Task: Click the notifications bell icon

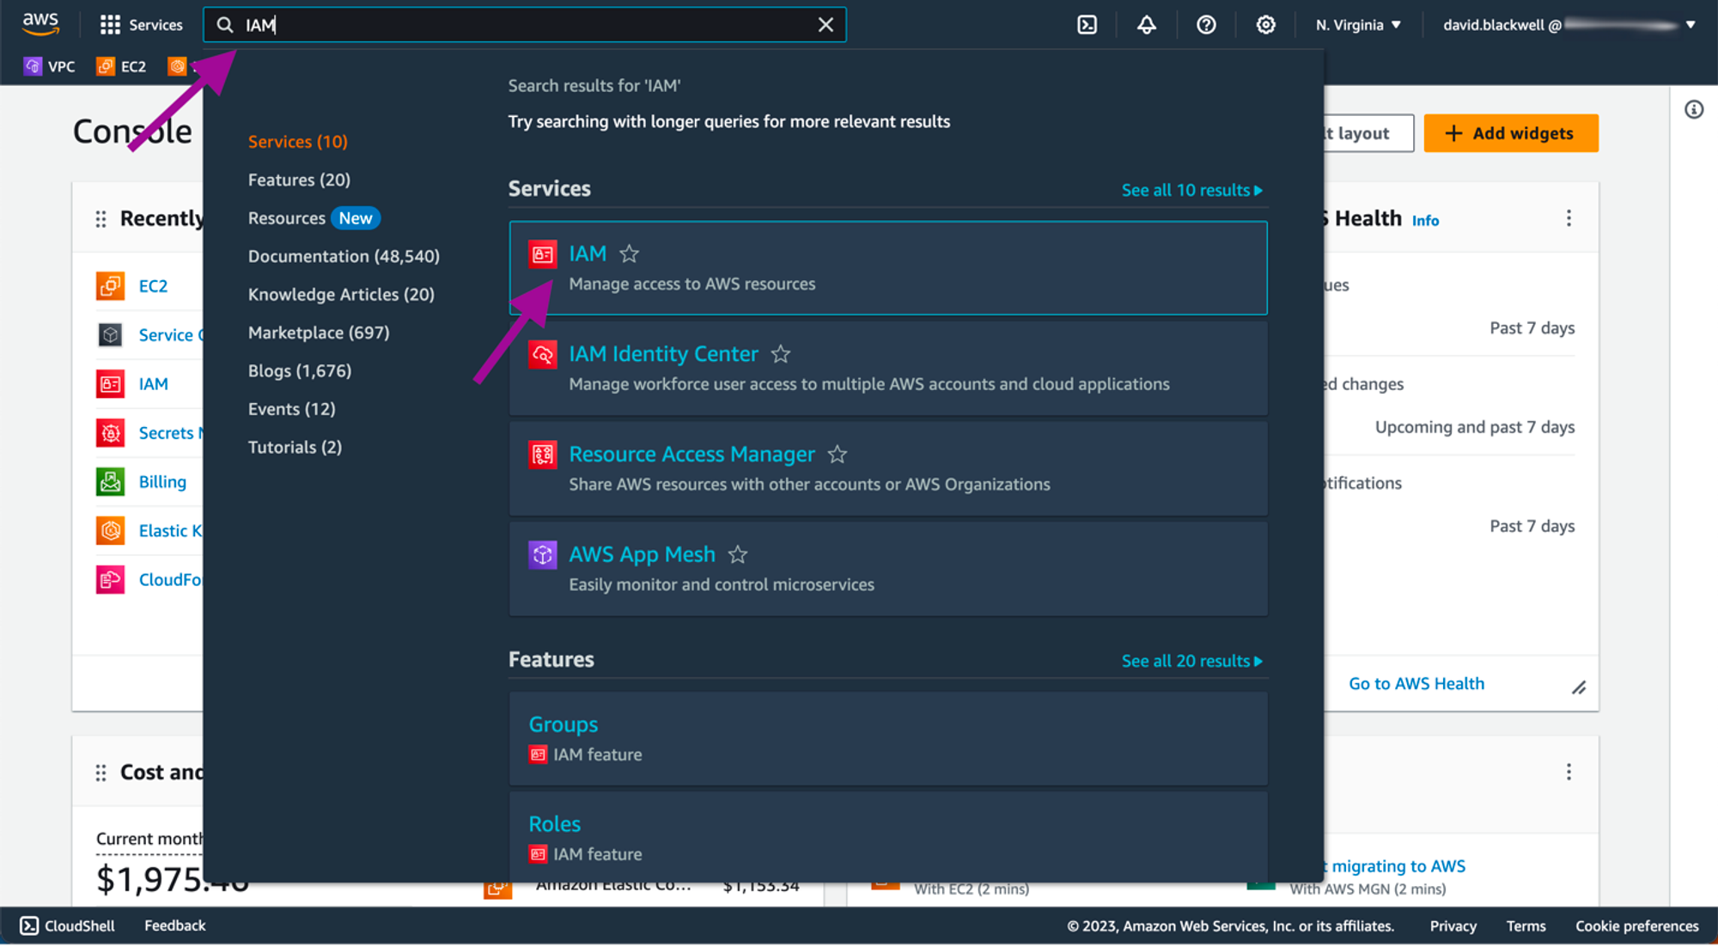Action: tap(1146, 25)
